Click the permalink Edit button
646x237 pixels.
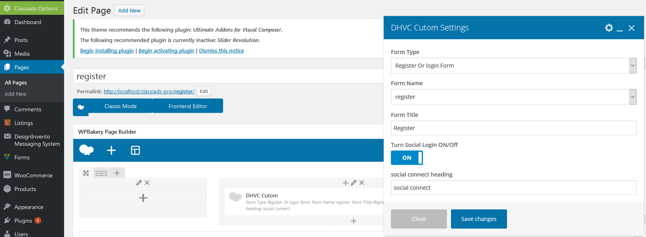[x=204, y=91]
